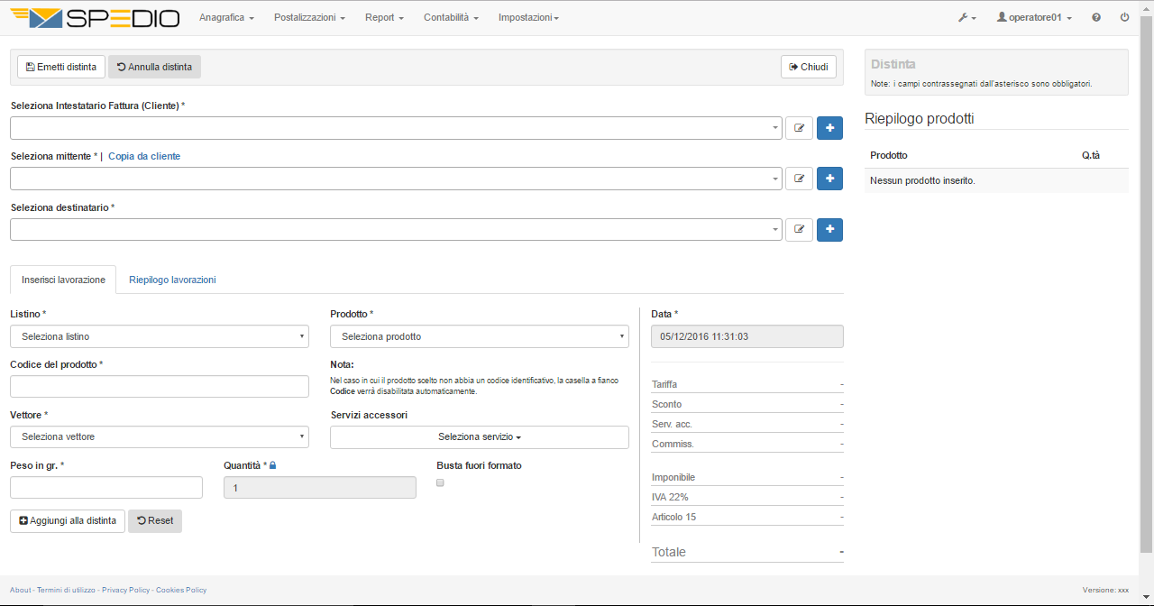Click the Tariffa row label
The image size is (1154, 606).
tap(664, 384)
